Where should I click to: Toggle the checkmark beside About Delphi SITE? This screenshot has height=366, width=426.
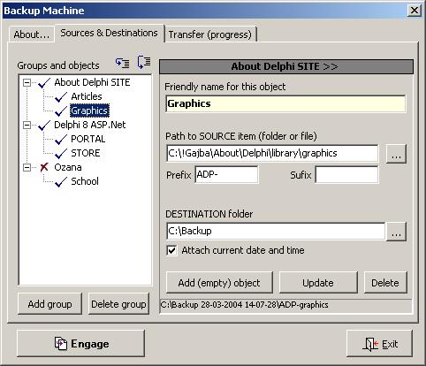pos(44,83)
